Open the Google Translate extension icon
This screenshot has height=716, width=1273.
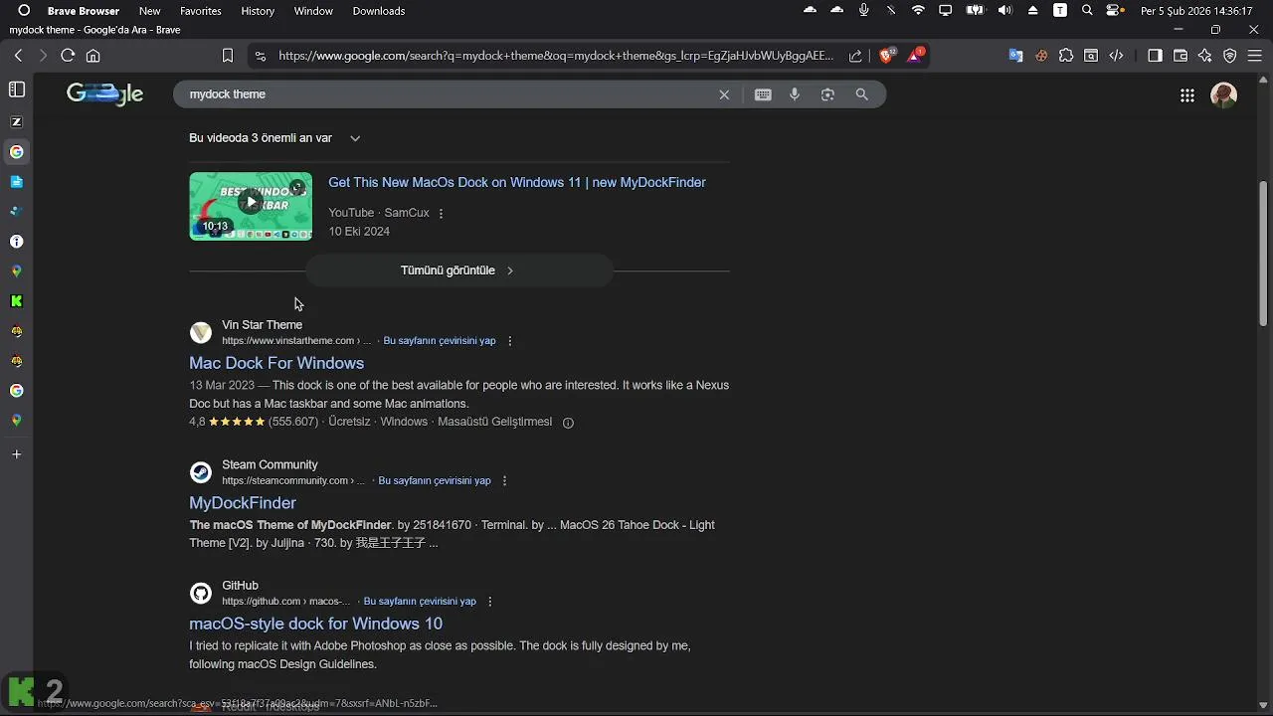tap(1015, 56)
